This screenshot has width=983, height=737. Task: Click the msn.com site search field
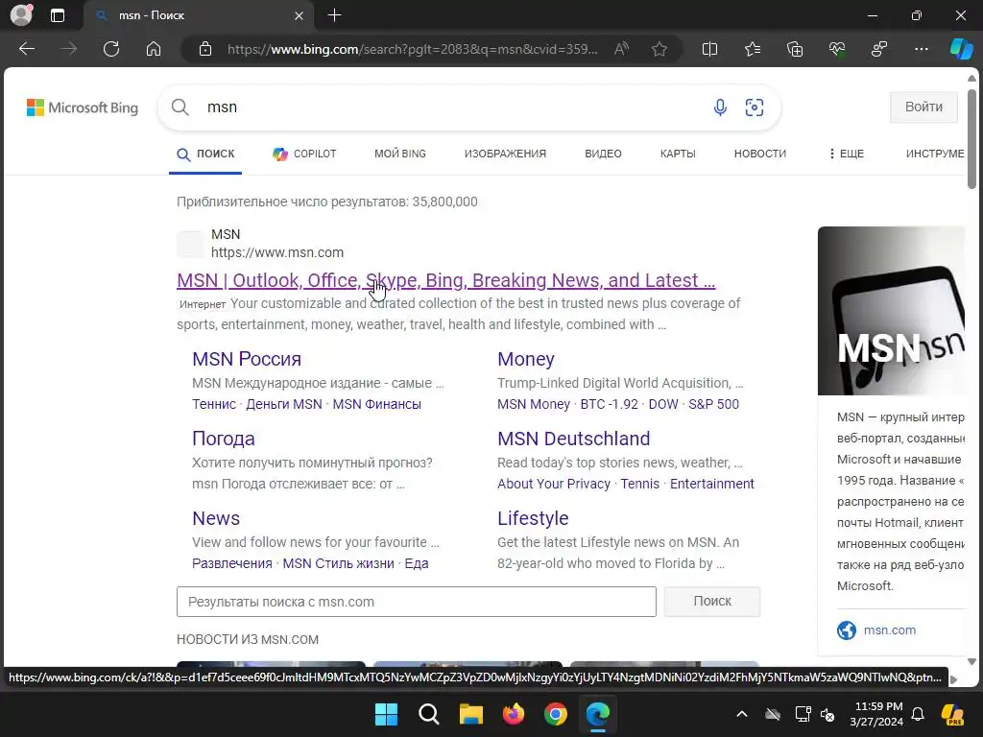[417, 602]
